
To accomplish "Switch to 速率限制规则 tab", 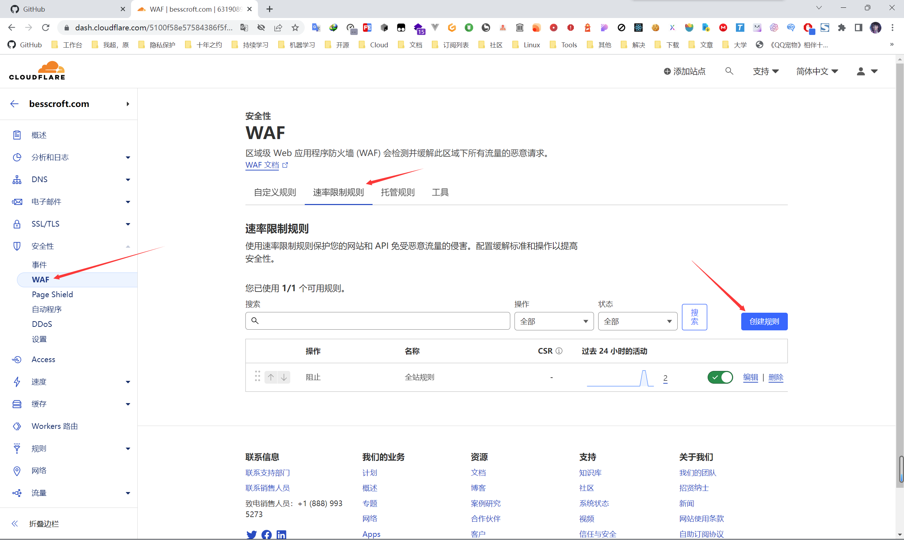I will point(338,192).
